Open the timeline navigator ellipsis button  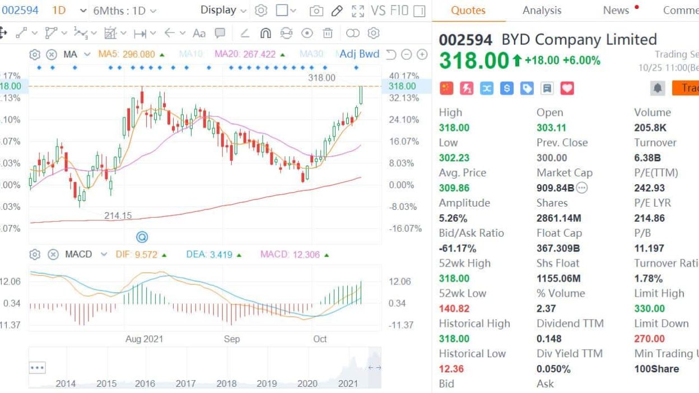(x=37, y=368)
